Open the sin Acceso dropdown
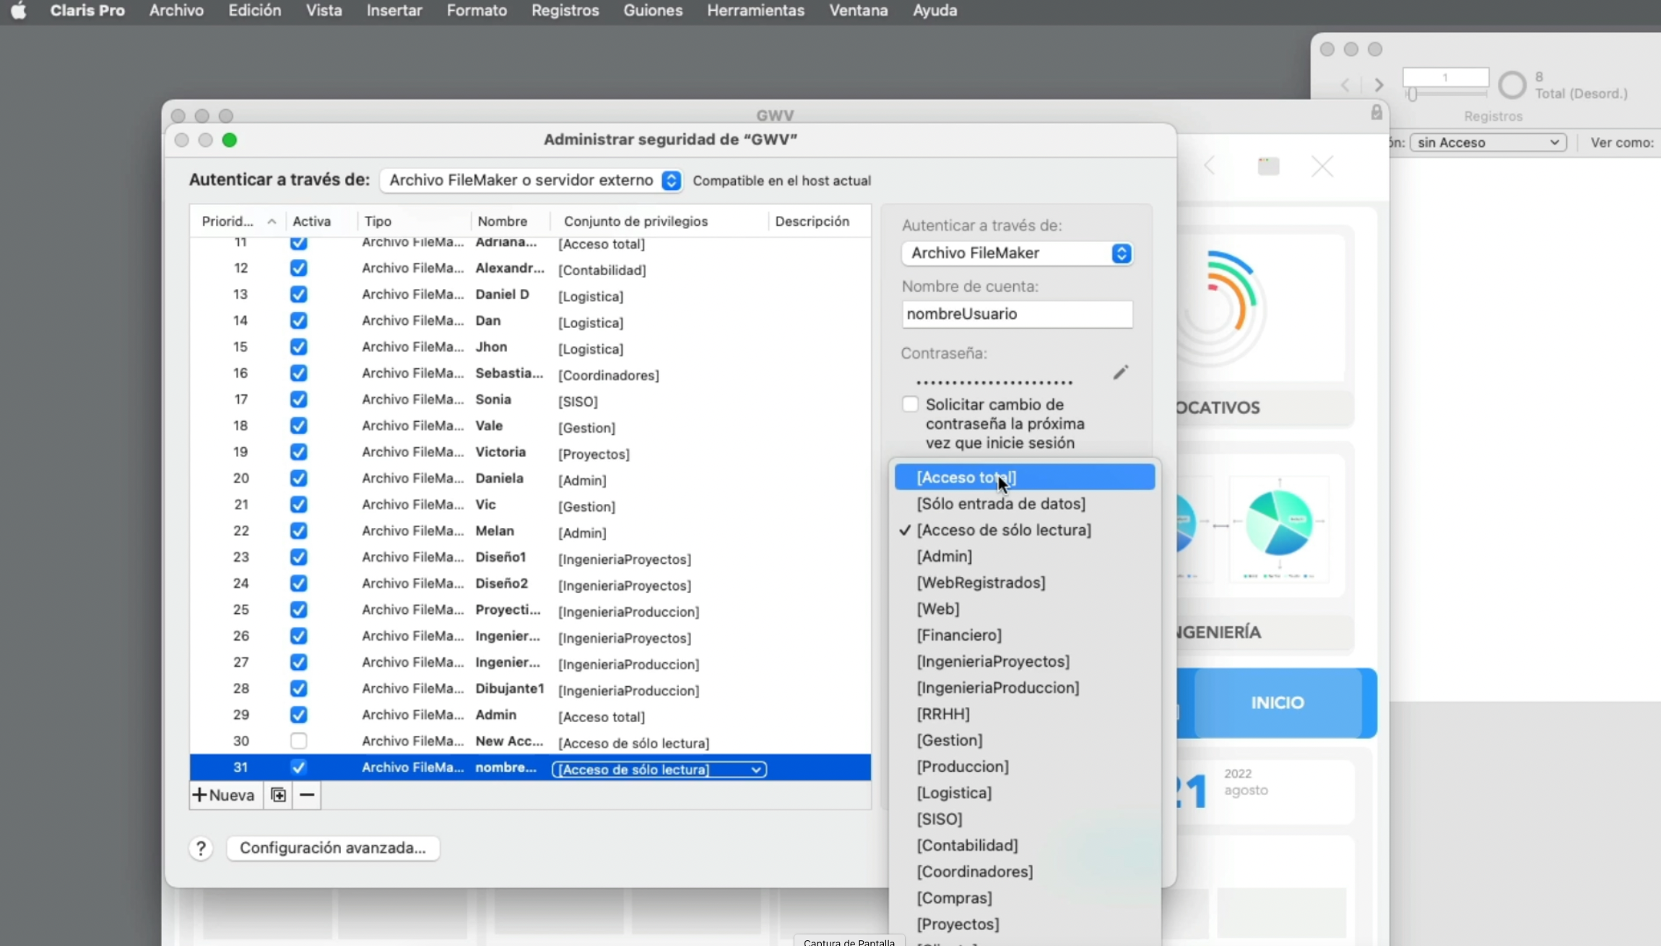The image size is (1661, 946). pyautogui.click(x=1487, y=142)
